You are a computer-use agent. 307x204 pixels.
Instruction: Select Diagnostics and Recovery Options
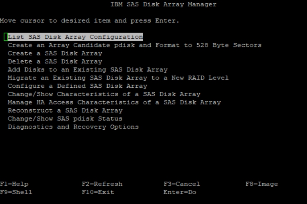(73, 127)
